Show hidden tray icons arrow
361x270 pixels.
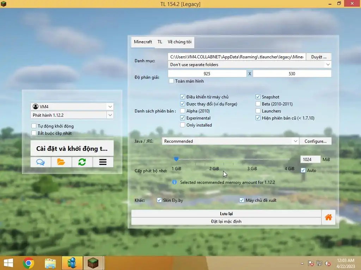point(302,264)
